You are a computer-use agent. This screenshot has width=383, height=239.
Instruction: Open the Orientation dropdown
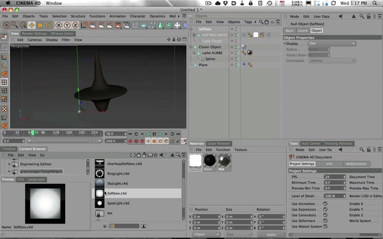(332, 60)
